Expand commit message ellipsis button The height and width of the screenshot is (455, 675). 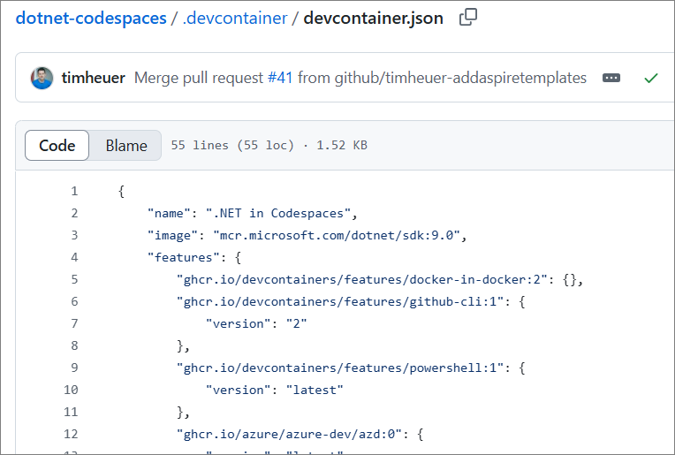611,78
